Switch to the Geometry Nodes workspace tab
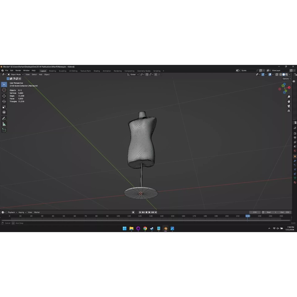This screenshot has width=297, height=297. pos(144,71)
